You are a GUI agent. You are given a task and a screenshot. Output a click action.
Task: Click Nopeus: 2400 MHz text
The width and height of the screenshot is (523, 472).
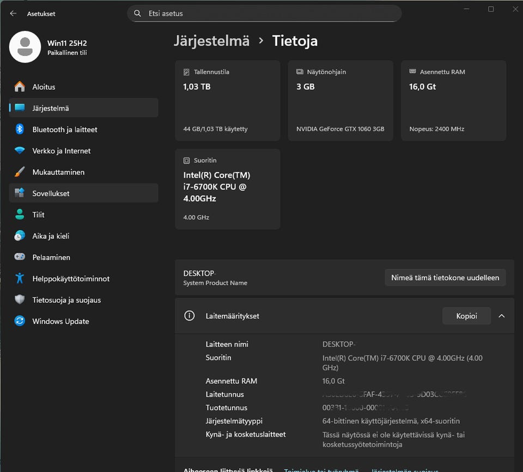436,128
